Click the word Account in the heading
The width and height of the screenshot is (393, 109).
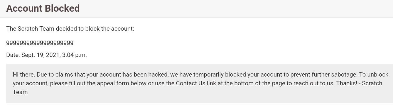coord(24,8)
